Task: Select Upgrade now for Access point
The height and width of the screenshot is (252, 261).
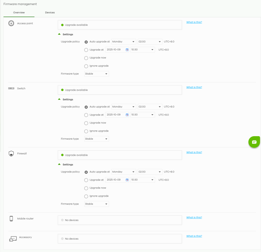Action: point(86,58)
